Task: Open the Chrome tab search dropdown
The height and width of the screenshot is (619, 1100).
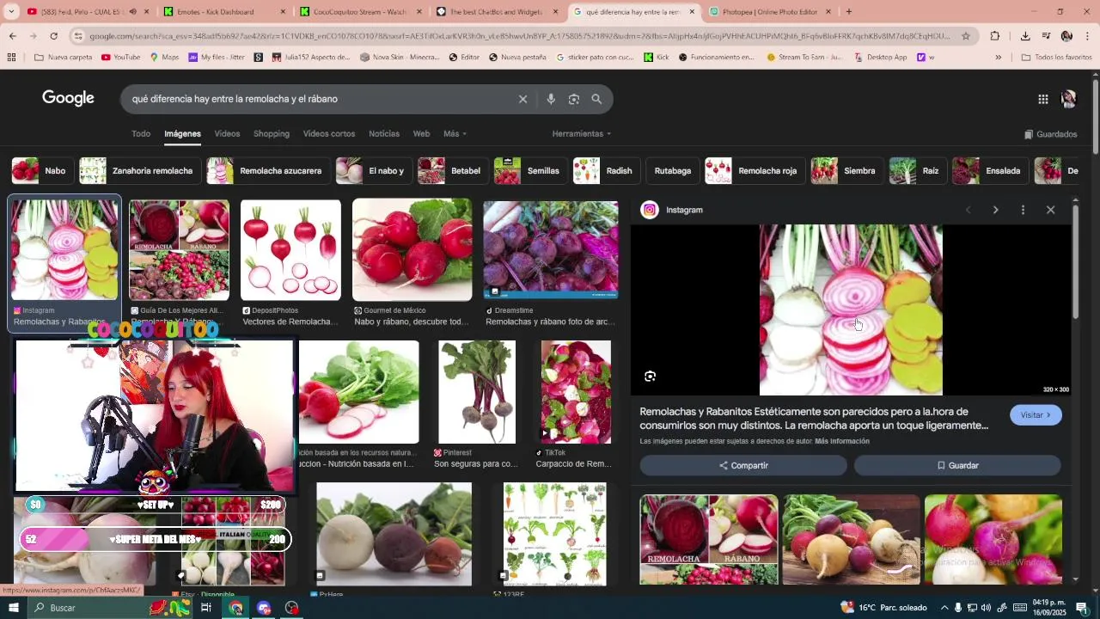Action: (11, 12)
